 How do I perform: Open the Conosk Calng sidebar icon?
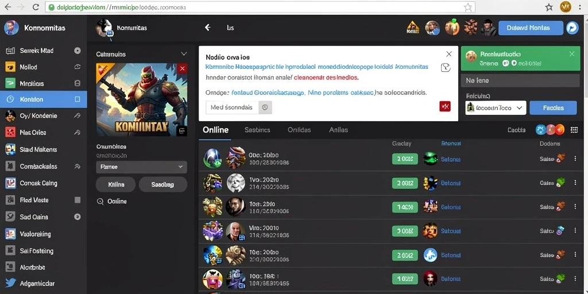coord(10,183)
